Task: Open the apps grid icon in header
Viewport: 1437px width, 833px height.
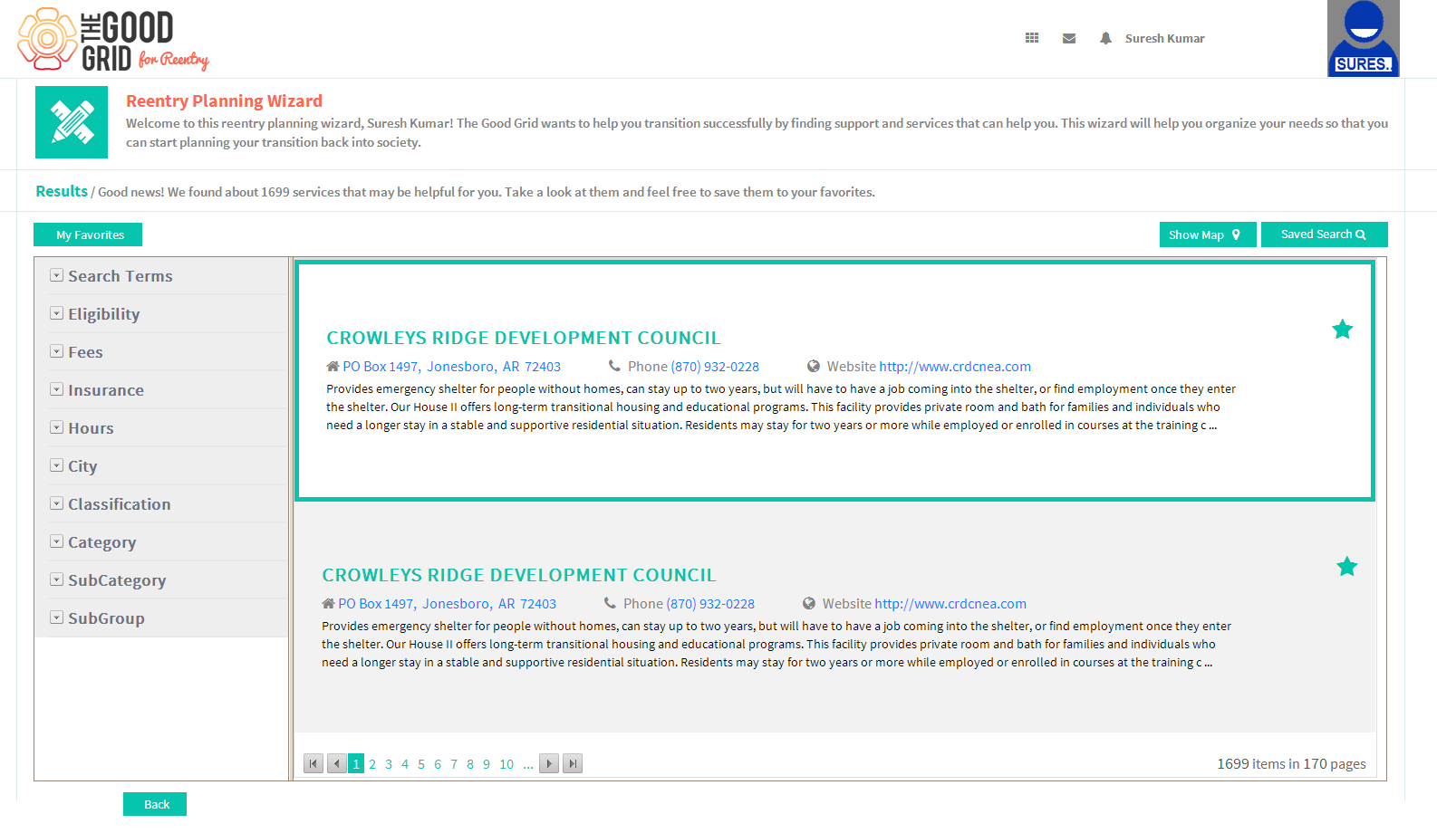Action: click(x=1031, y=38)
